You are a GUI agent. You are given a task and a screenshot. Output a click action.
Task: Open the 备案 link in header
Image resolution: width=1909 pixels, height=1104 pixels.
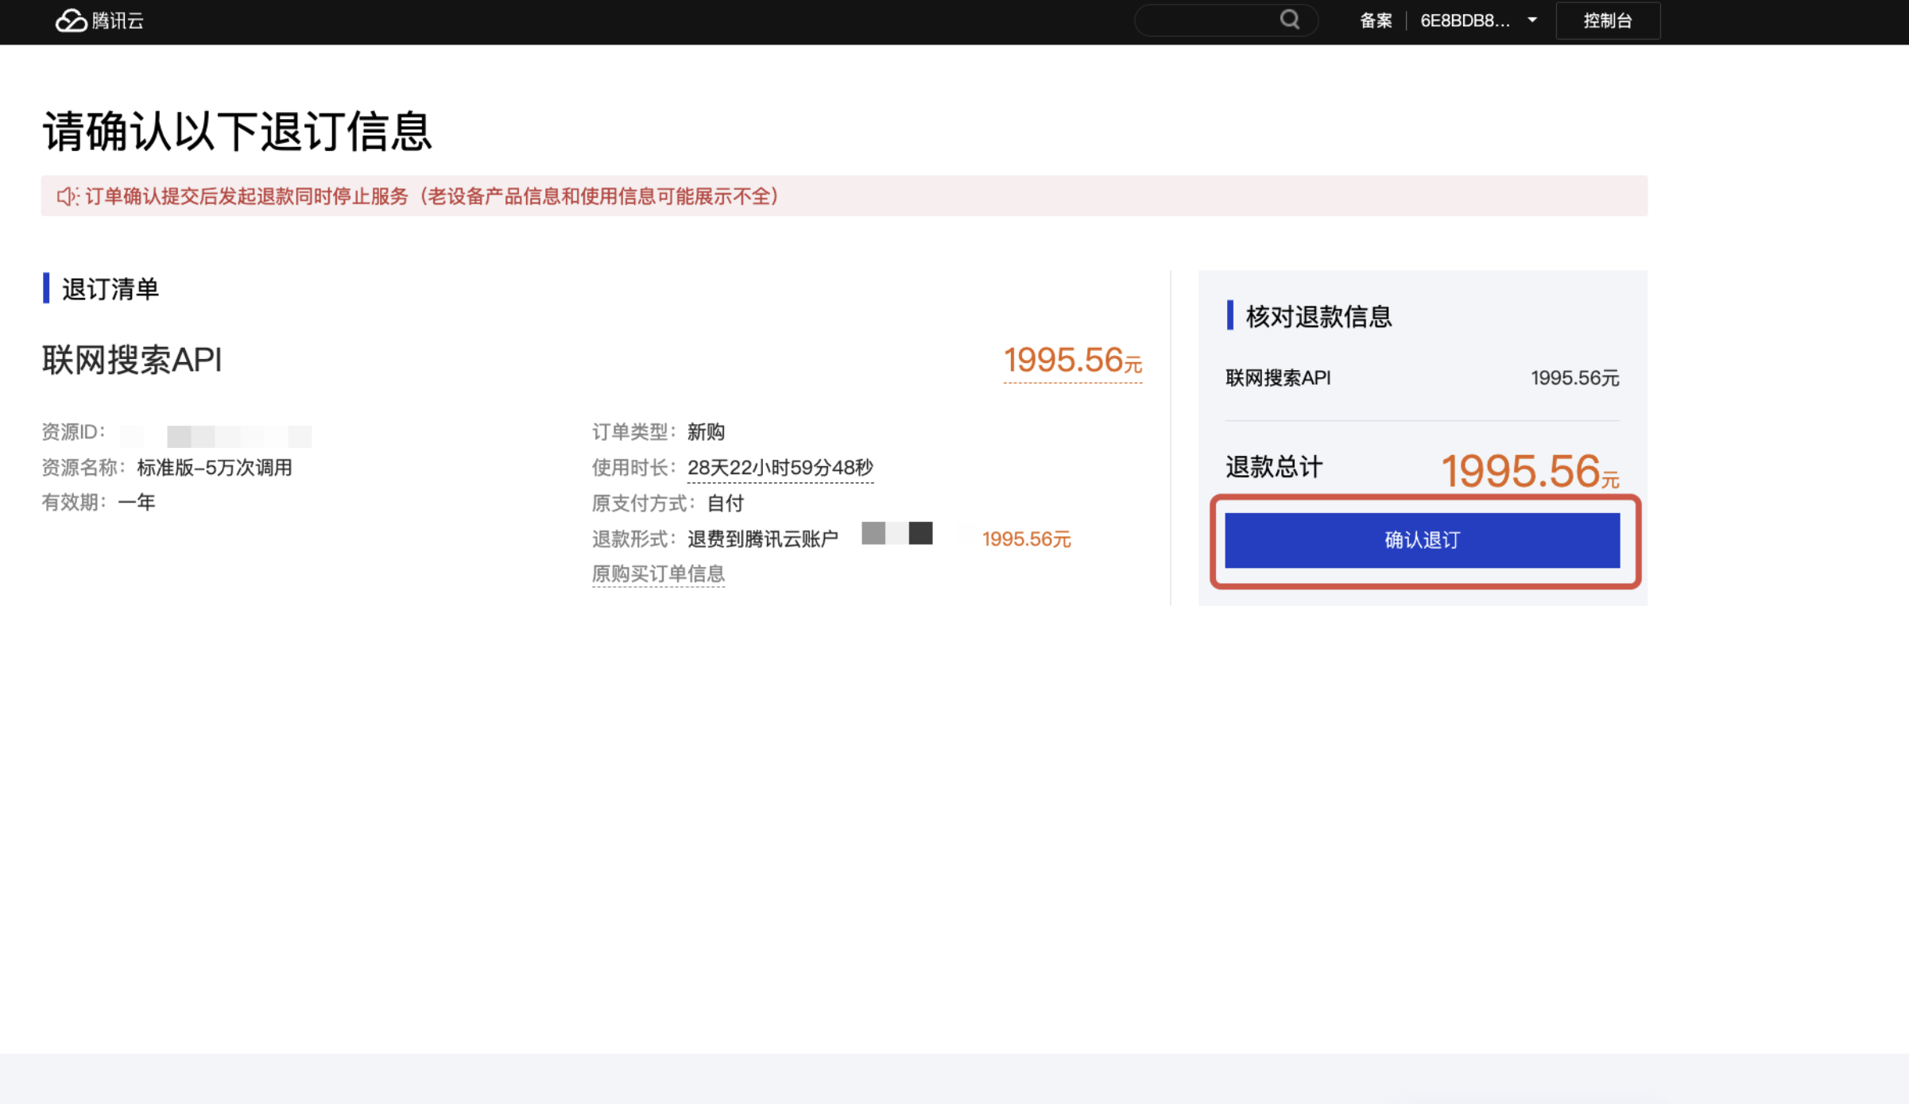click(1376, 21)
